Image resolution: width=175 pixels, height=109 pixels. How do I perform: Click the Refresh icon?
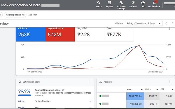(133, 3)
